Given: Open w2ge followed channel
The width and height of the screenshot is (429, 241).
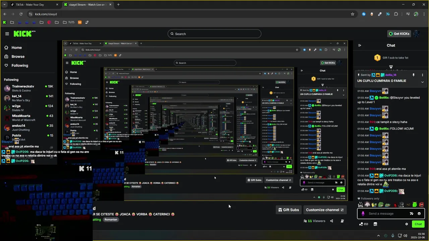Looking at the screenshot, I should click(x=28, y=108).
